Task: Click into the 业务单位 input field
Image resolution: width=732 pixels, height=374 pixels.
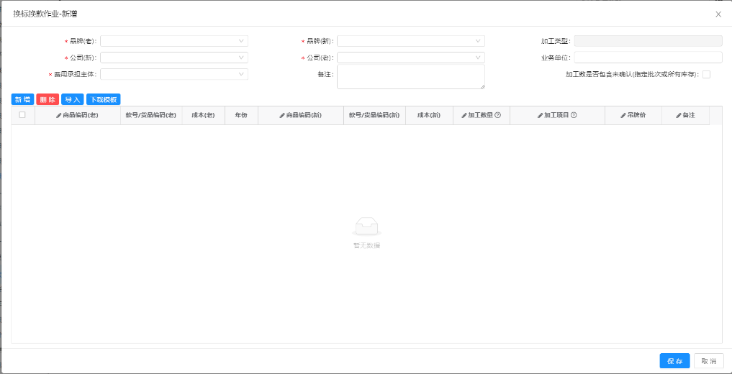Action: 648,58
